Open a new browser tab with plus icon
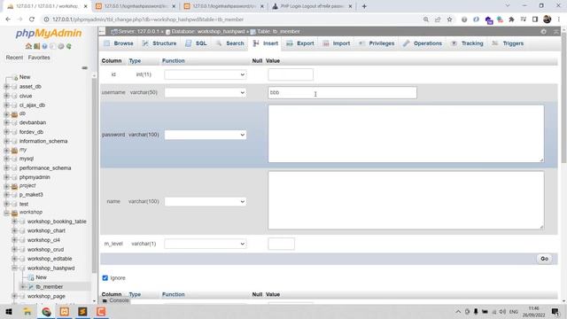567x319 pixels. tap(364, 6)
